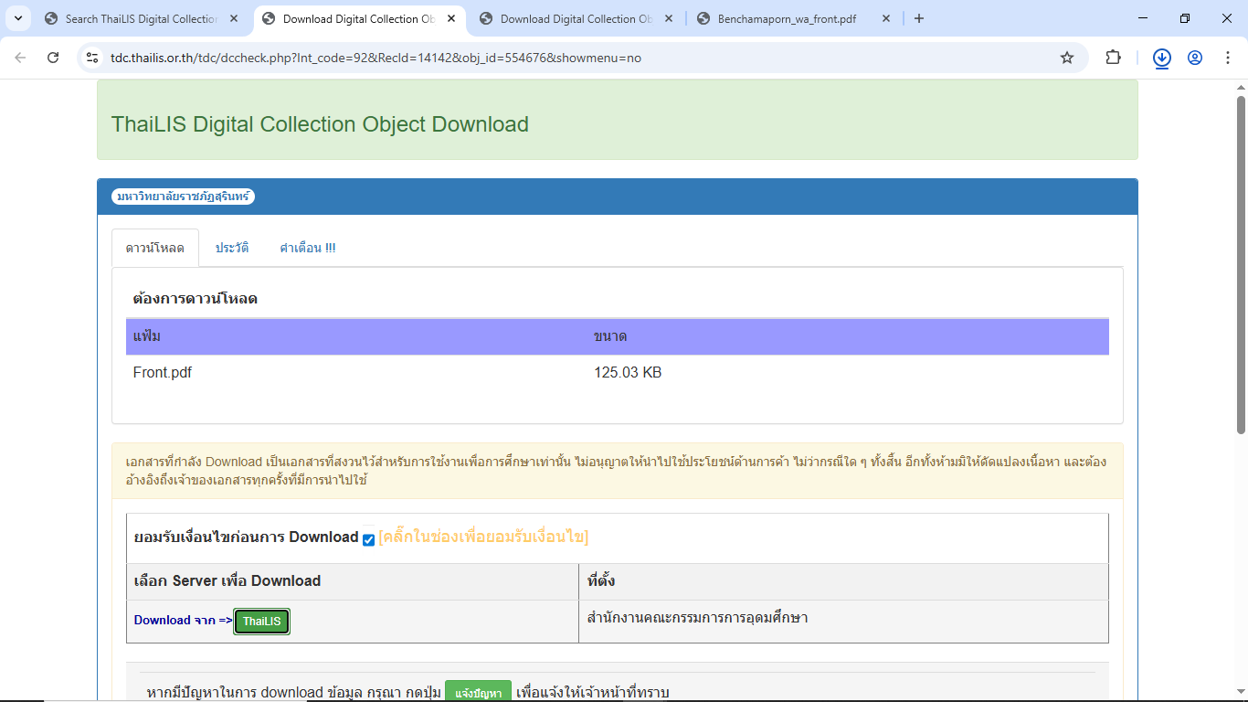The height and width of the screenshot is (702, 1248).
Task: Open Chrome three-dot menu
Action: tap(1227, 58)
